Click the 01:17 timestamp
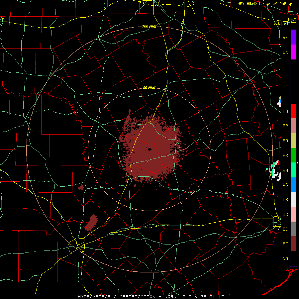Viewport: 299px width, 299px height. coord(216,297)
